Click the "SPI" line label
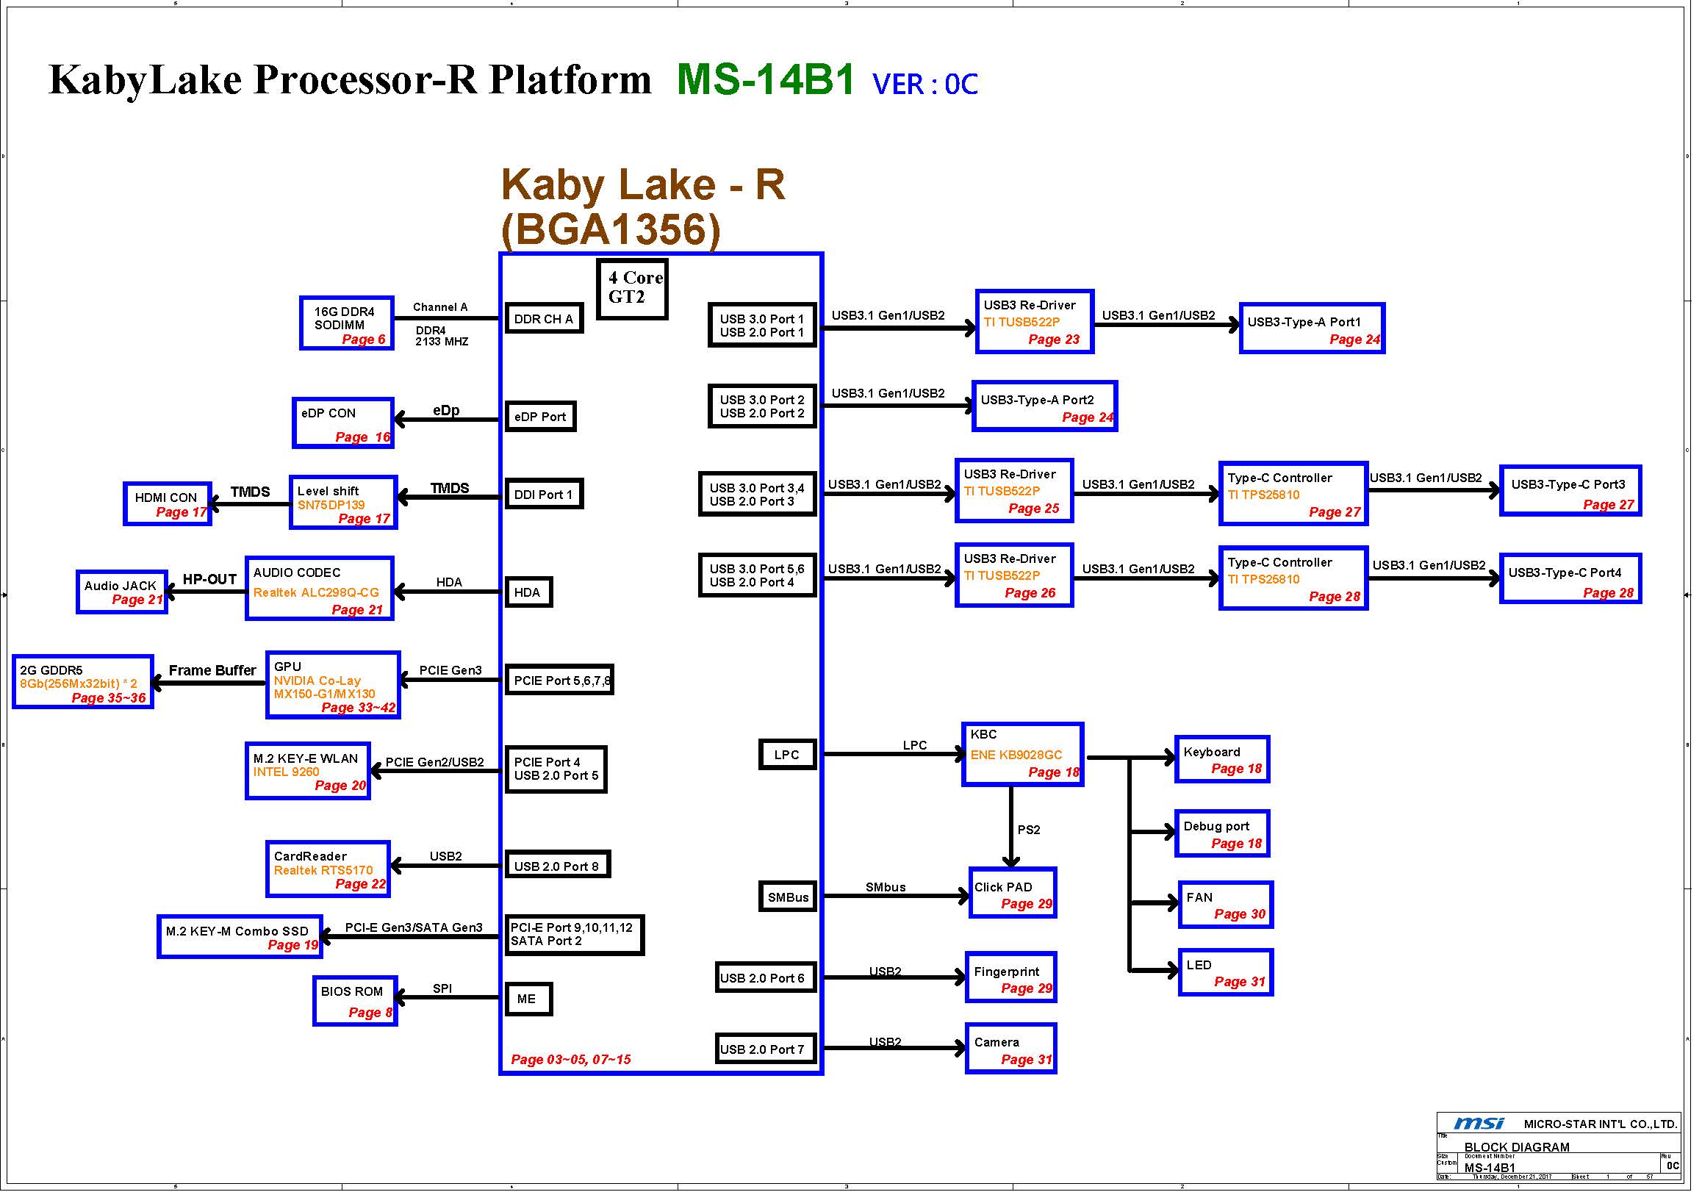This screenshot has height=1192, width=1702. click(442, 988)
